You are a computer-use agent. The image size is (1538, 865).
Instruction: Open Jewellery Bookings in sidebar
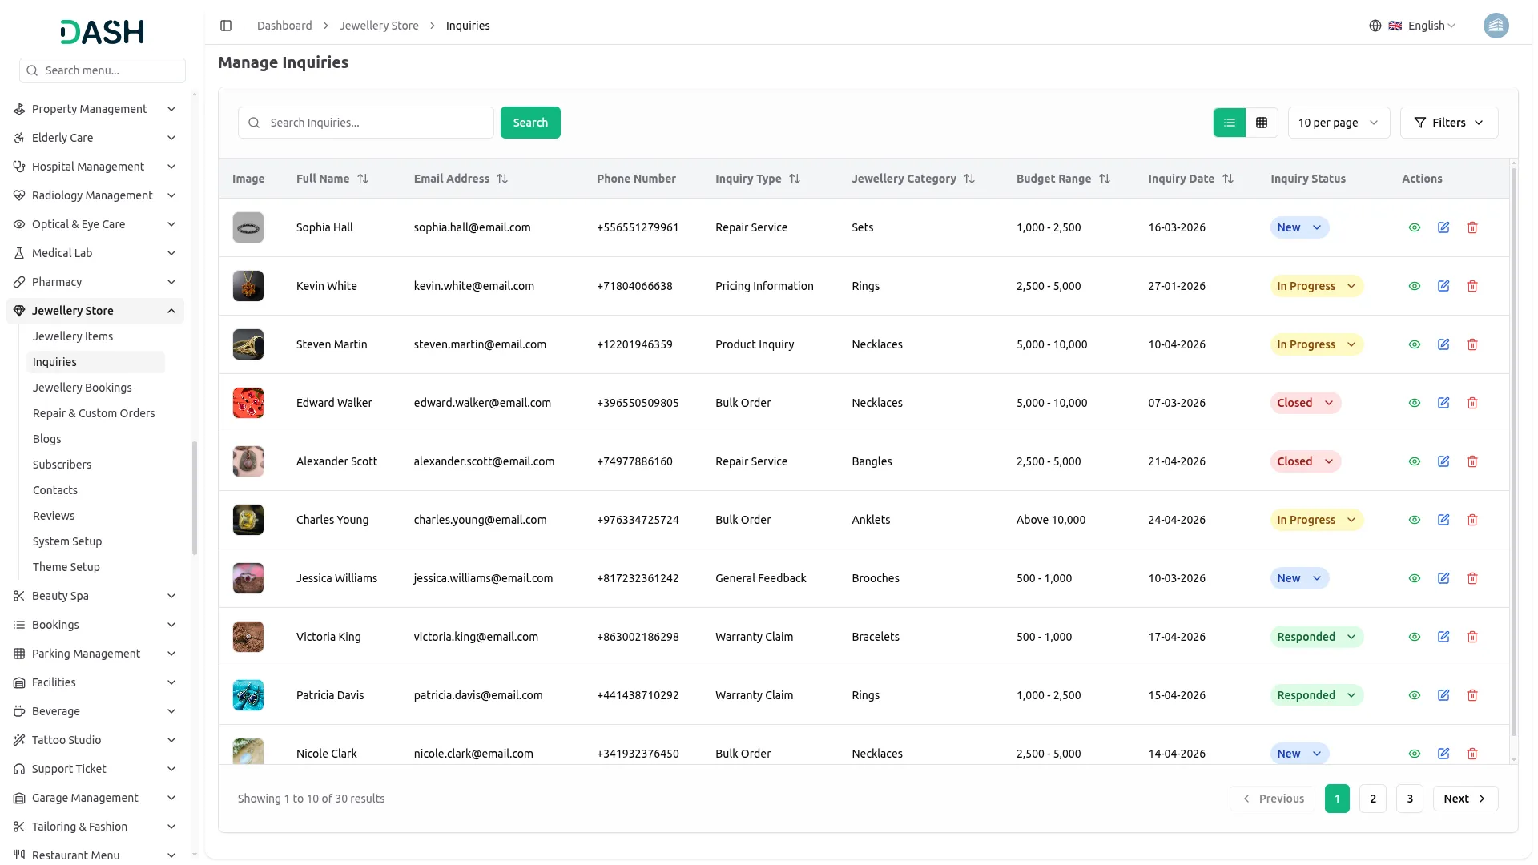(82, 388)
